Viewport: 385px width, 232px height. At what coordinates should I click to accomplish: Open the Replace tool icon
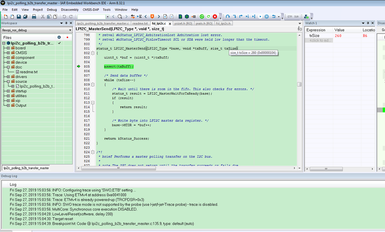click(x=133, y=17)
